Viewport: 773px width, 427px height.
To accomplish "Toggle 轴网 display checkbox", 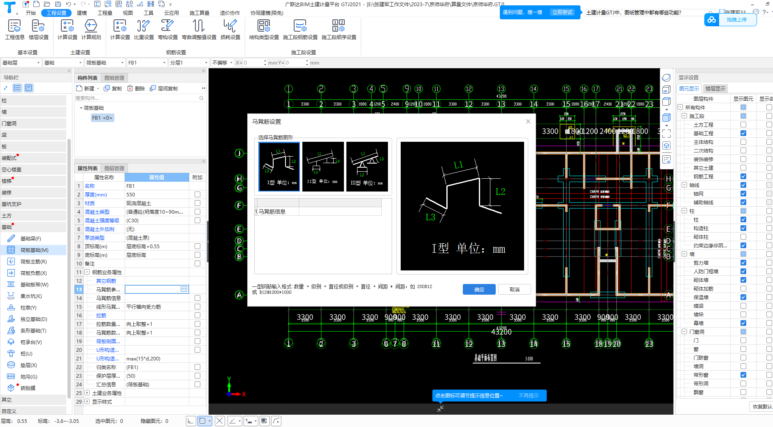I will click(x=743, y=194).
